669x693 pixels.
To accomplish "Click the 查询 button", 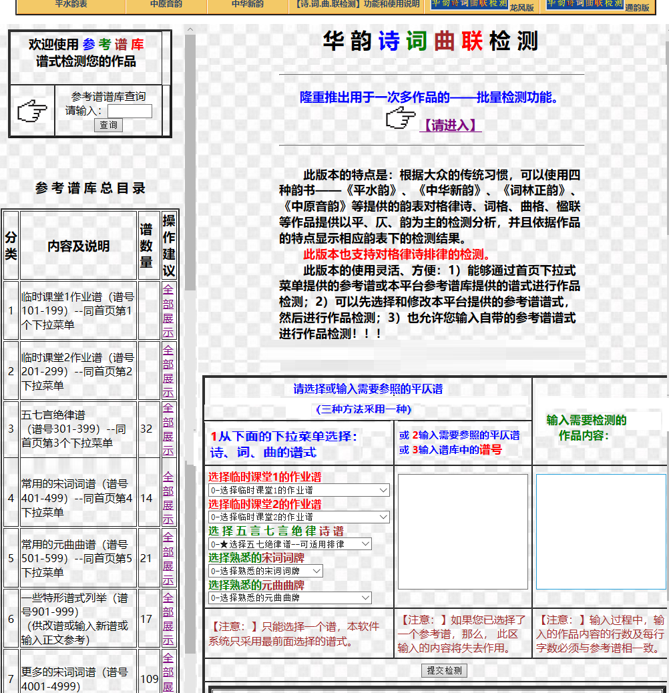I will [x=108, y=125].
